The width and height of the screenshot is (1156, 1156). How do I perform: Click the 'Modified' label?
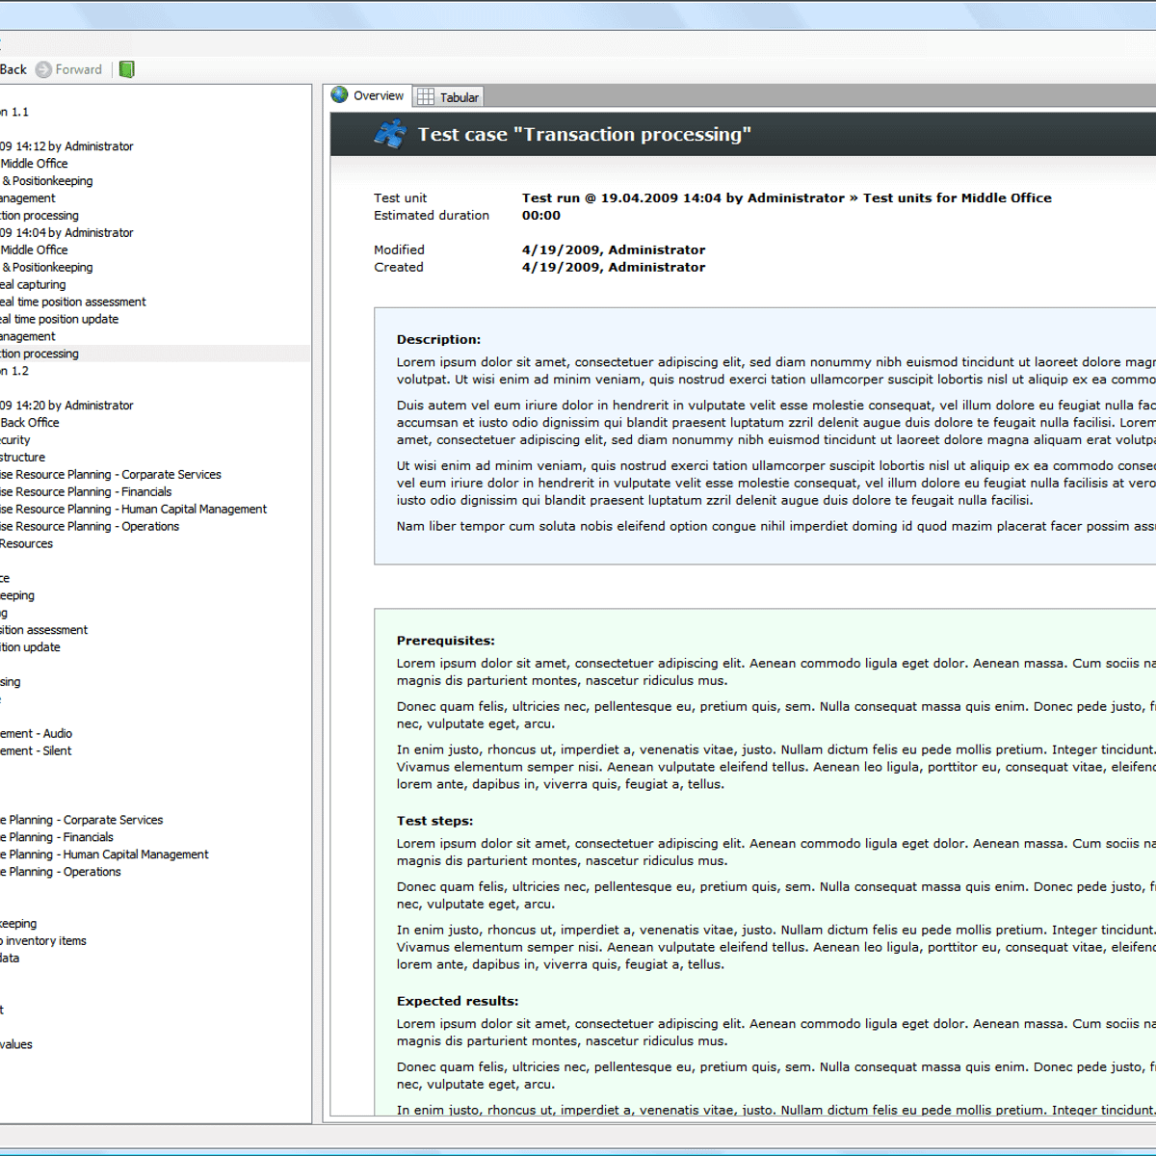coord(399,250)
